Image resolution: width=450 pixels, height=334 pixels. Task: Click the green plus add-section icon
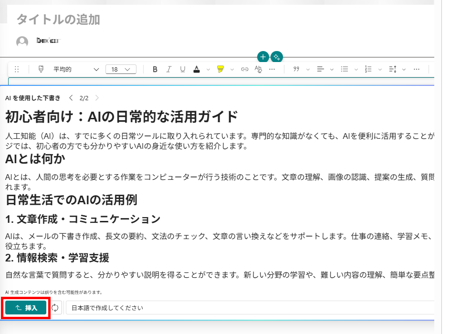263,57
